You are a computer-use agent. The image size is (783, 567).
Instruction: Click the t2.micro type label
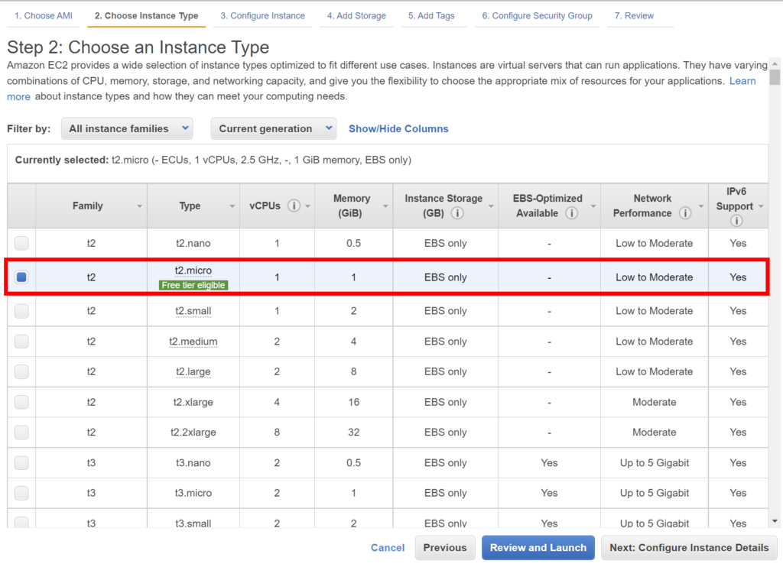(x=193, y=270)
